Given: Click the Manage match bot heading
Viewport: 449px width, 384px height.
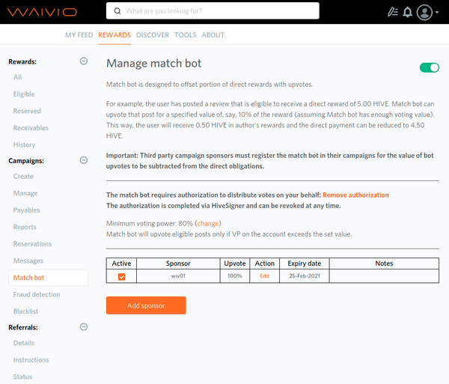Looking at the screenshot, I should coord(153,64).
